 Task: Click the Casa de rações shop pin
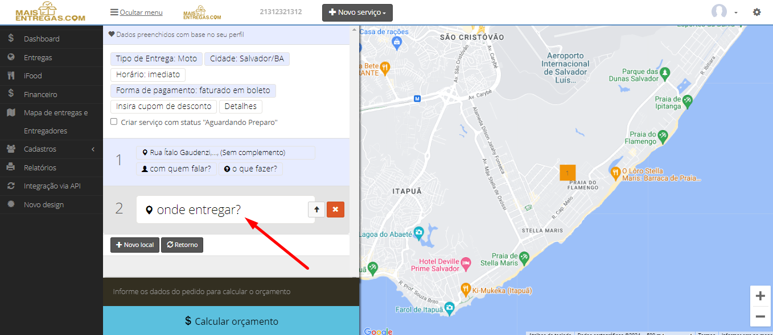[397, 42]
